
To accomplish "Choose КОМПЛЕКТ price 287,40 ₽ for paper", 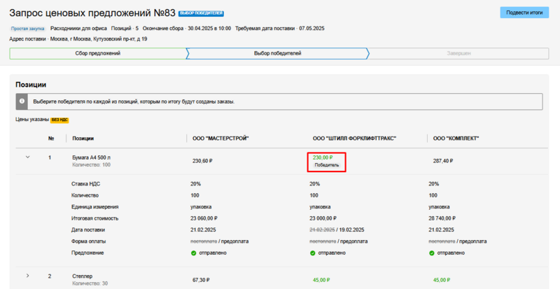I will 443,160.
